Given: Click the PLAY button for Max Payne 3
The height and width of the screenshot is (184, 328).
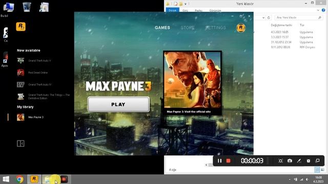Looking at the screenshot, I should 118,104.
